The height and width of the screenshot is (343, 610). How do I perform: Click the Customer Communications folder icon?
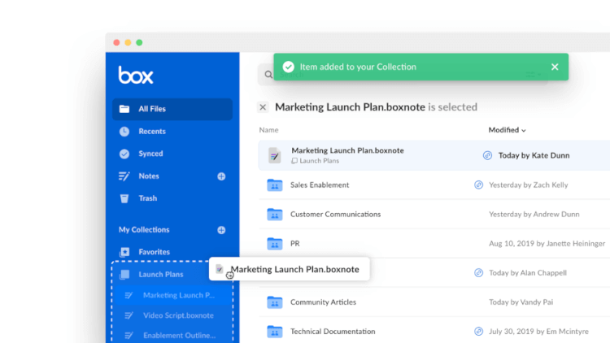click(x=275, y=215)
